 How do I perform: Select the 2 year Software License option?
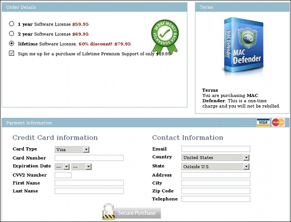(x=12, y=34)
